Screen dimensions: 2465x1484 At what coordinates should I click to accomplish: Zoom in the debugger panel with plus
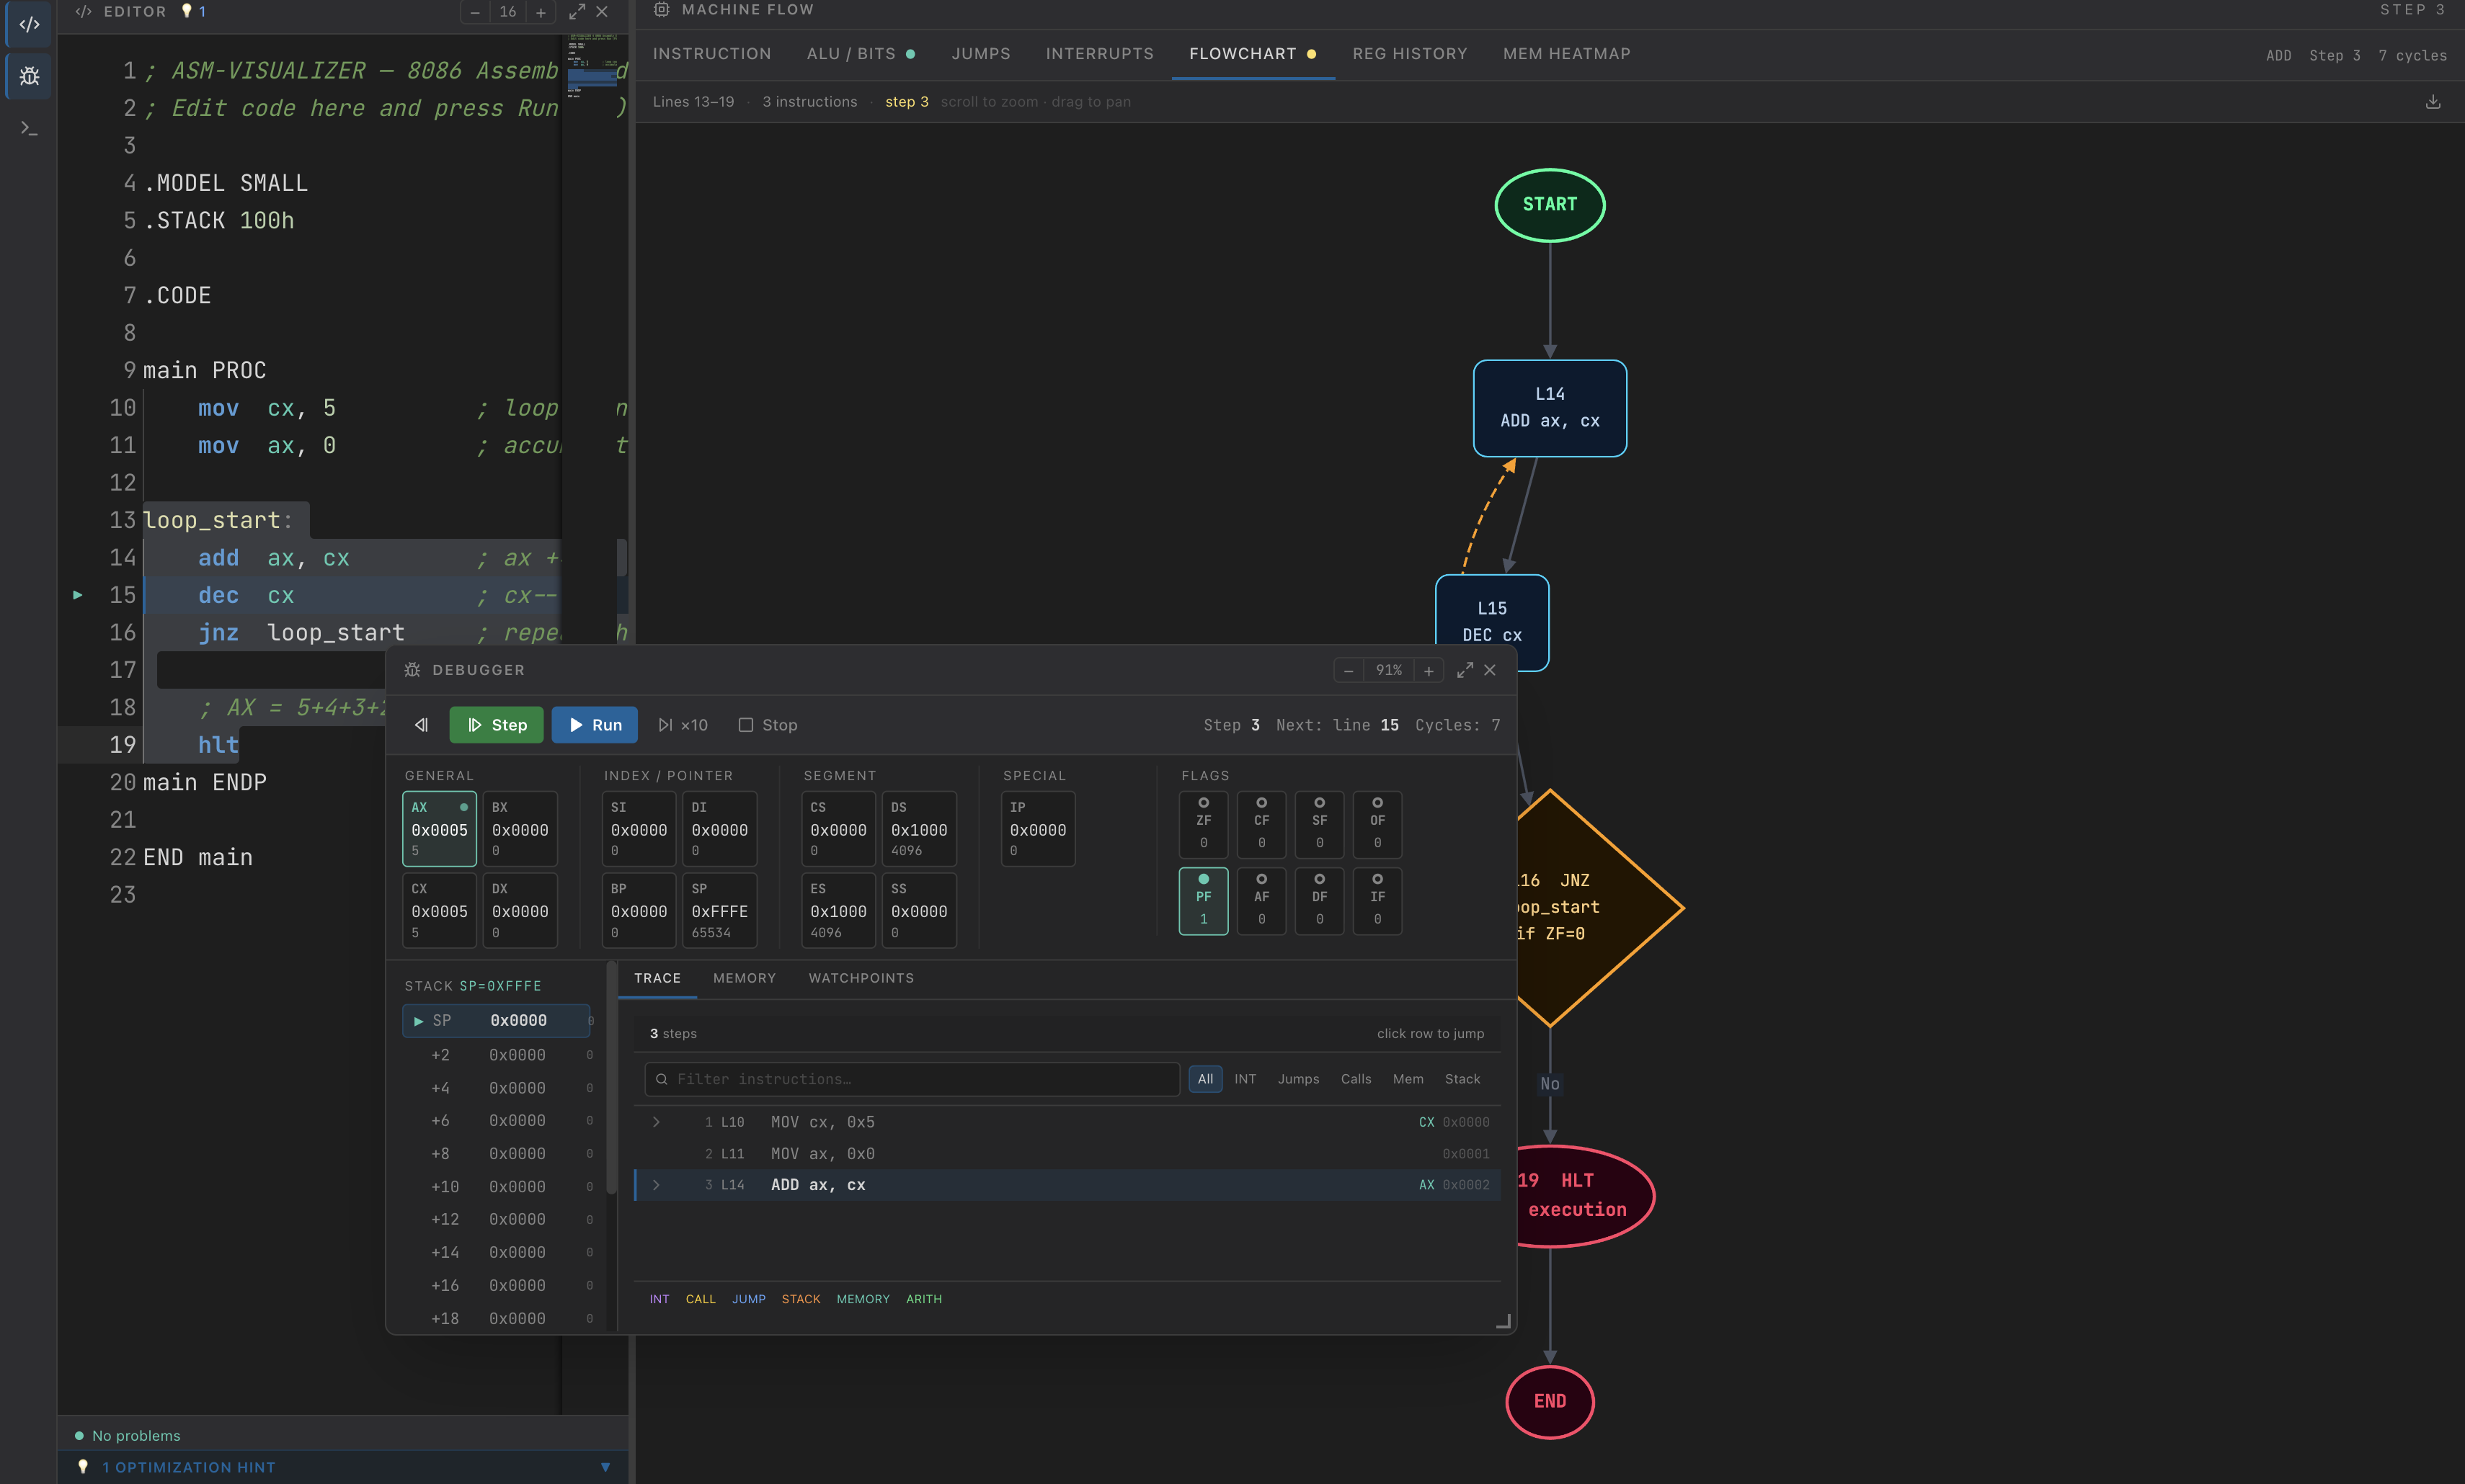(1429, 670)
